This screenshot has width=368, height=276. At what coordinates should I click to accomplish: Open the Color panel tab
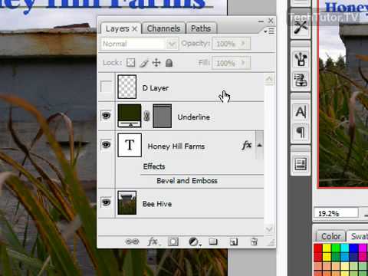tap(331, 236)
